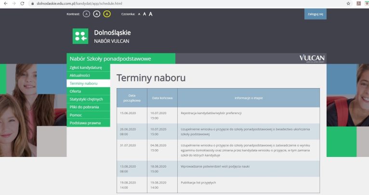The width and height of the screenshot is (369, 195).
Task: Bookmark this page with star icon
Action: 348,3
